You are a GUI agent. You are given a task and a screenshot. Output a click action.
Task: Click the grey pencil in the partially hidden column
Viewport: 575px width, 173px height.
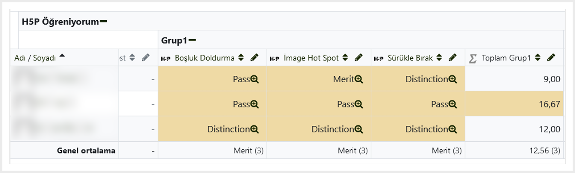[146, 57]
